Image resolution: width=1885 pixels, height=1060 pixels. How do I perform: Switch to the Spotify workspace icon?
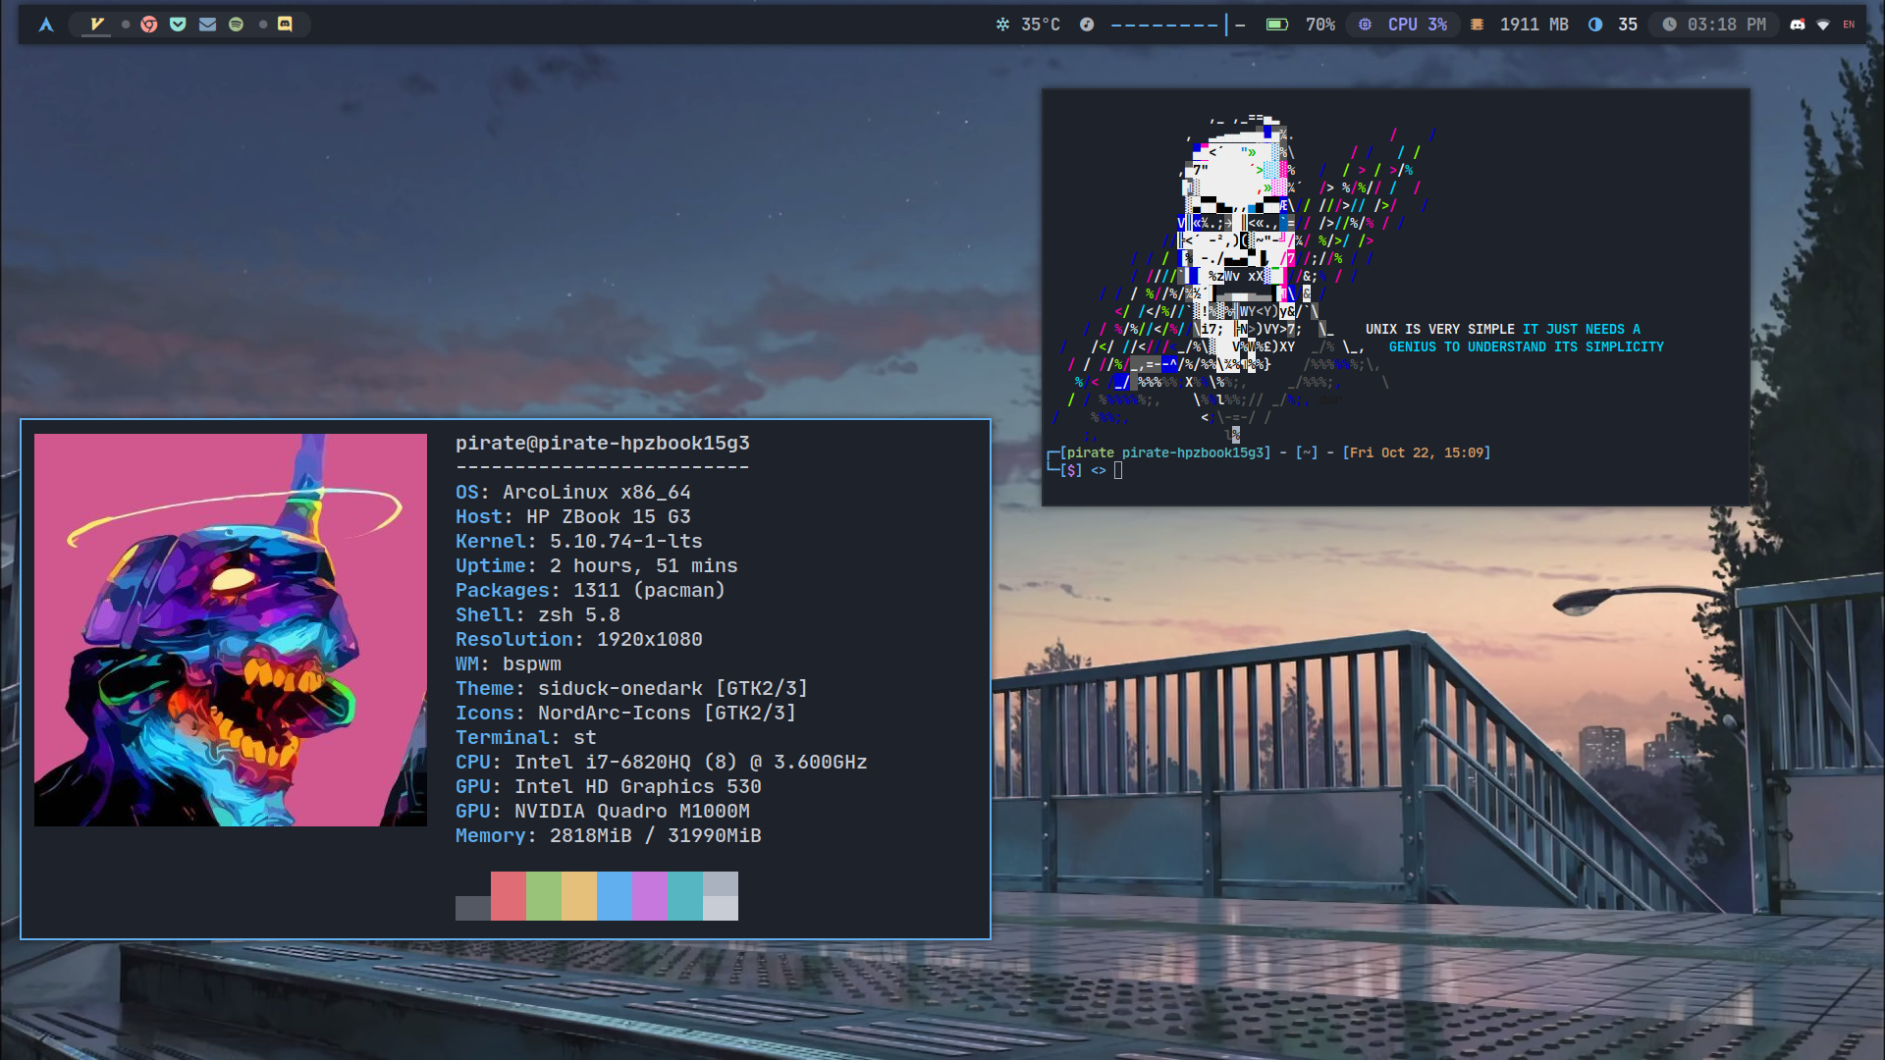[x=236, y=25]
